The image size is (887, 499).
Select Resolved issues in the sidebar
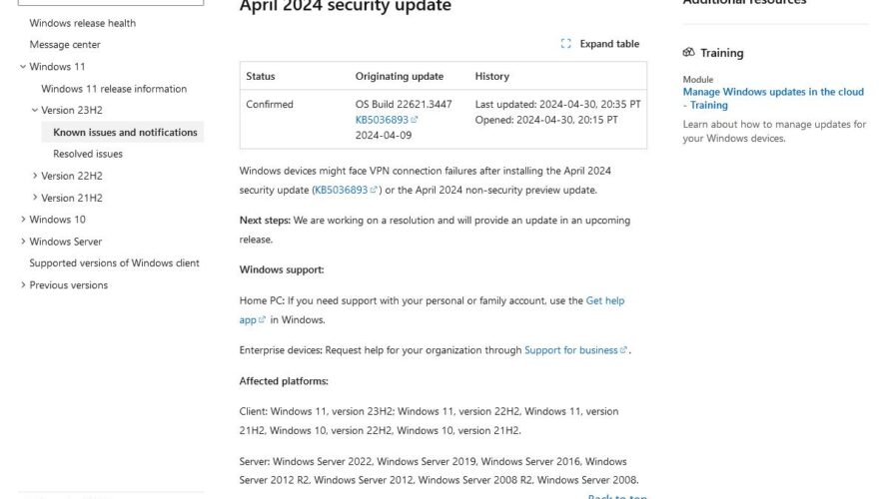88,154
